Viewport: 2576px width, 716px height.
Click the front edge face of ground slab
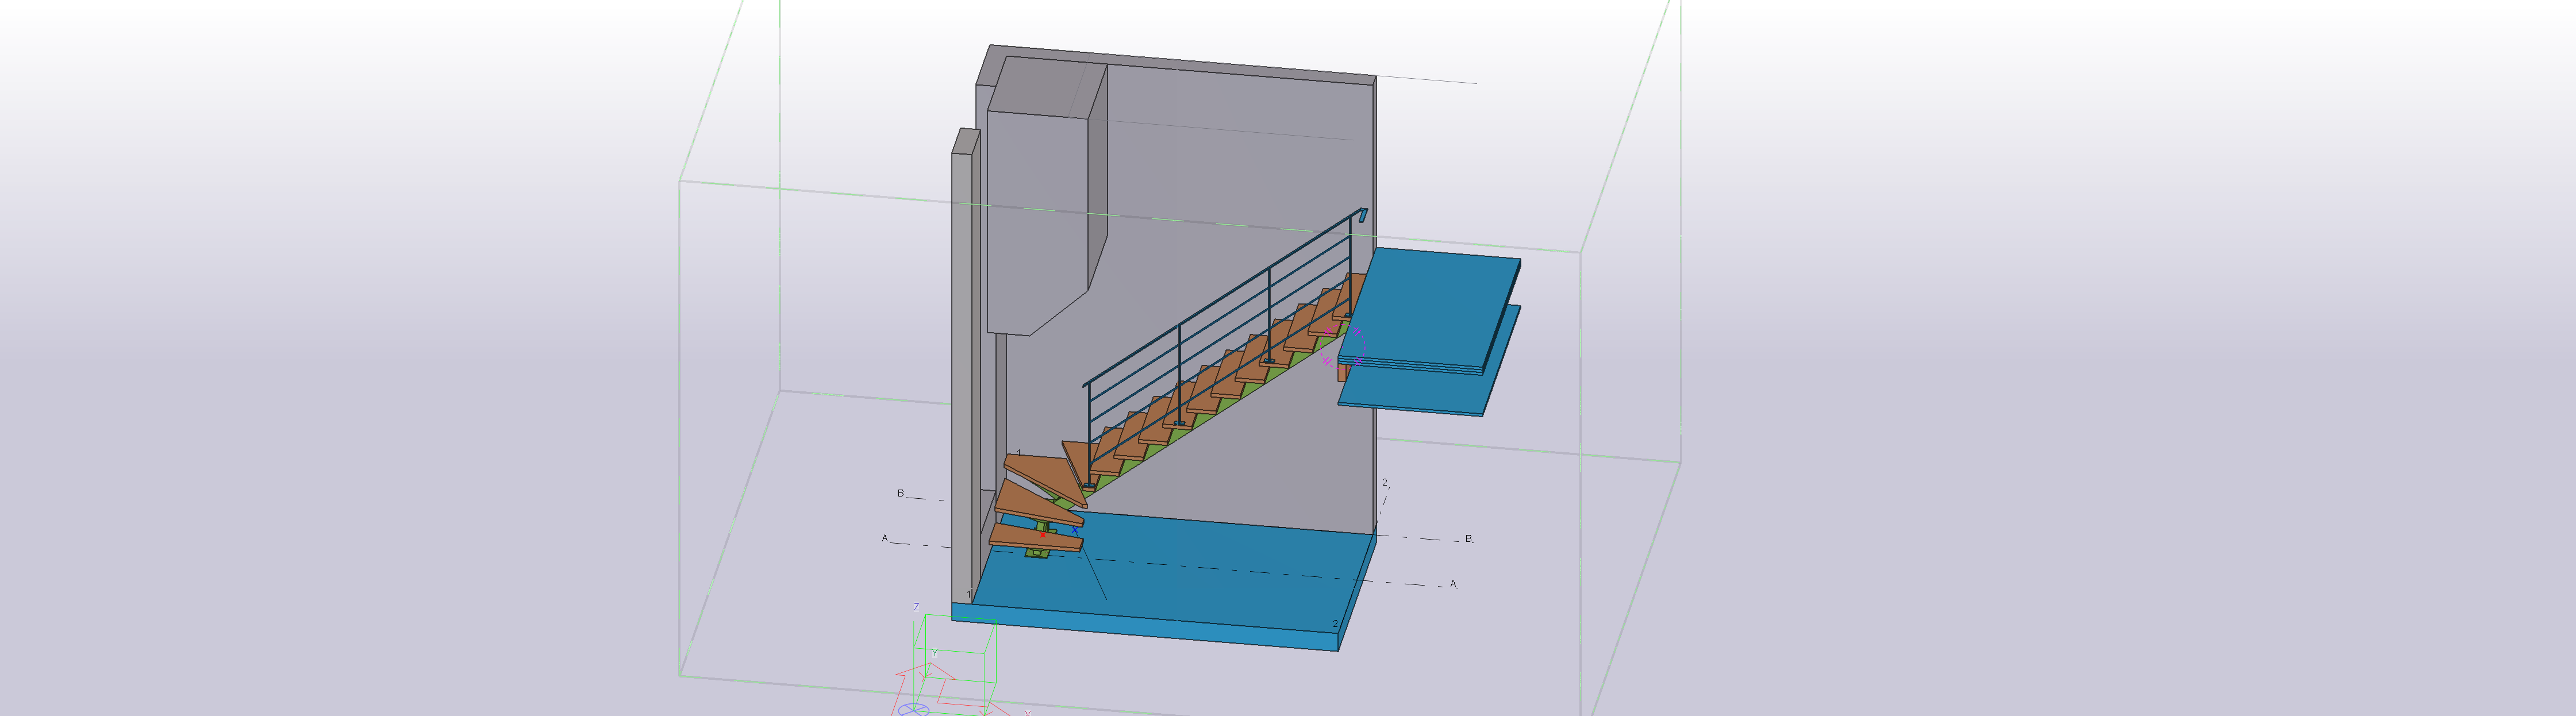coord(1140,628)
